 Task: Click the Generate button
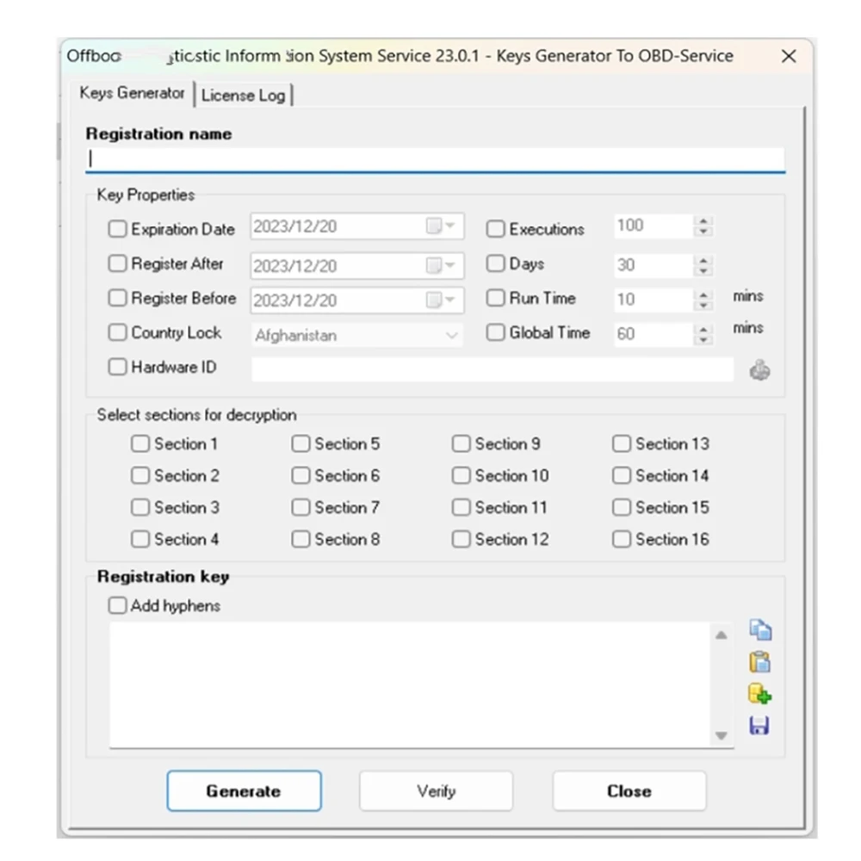[x=244, y=790]
